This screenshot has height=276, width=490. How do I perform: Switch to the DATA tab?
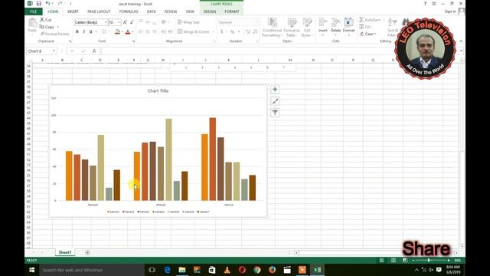click(x=152, y=11)
